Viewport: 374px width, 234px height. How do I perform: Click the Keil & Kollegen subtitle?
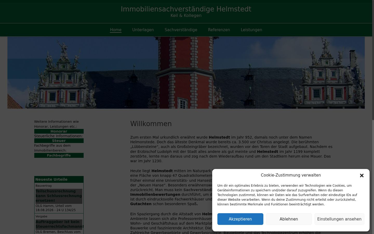coord(186,16)
